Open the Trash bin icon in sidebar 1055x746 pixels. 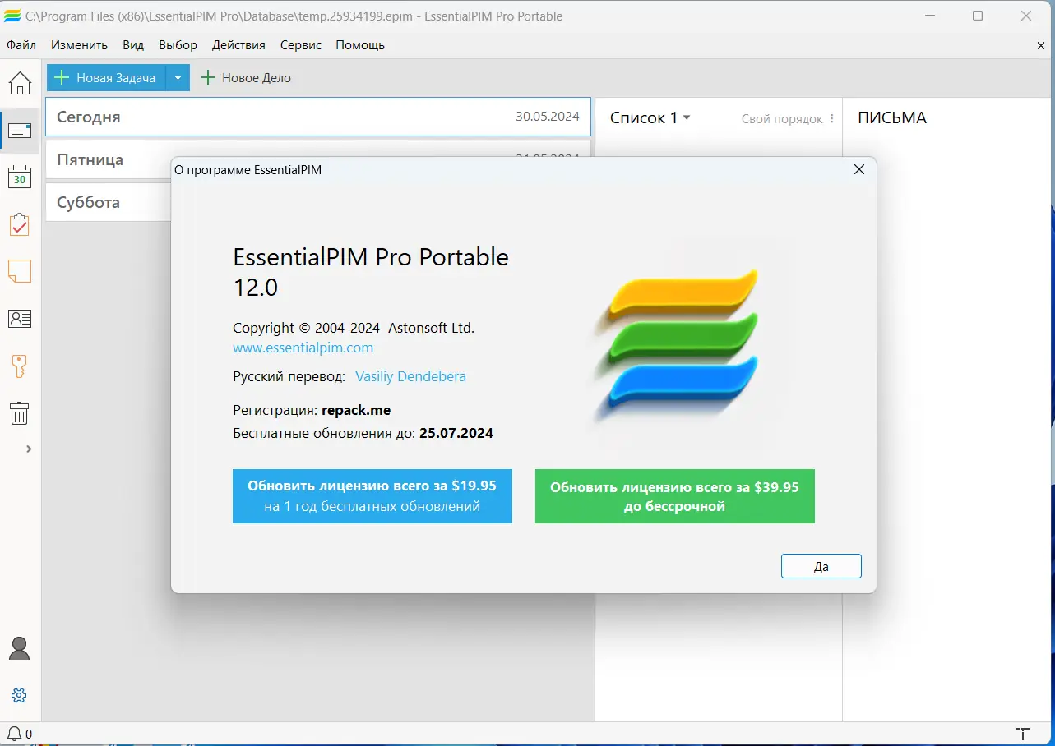click(x=20, y=412)
